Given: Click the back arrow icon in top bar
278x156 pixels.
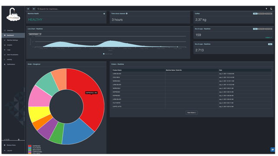Looking at the screenshot, I should click(28, 9).
